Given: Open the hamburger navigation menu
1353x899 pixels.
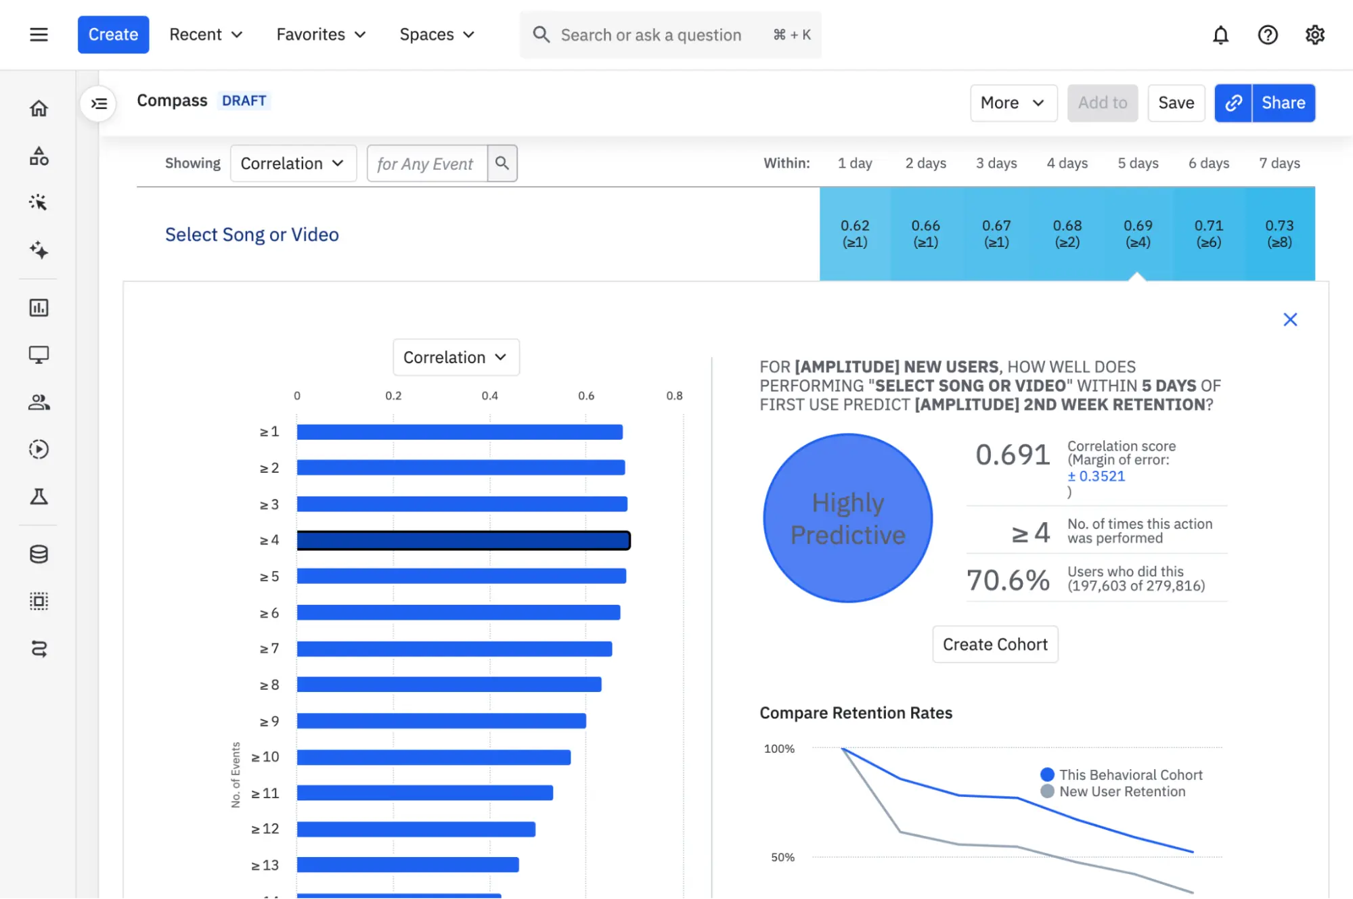Looking at the screenshot, I should [x=39, y=34].
